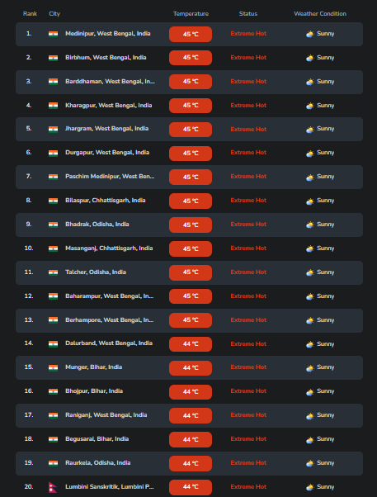Image resolution: width=377 pixels, height=497 pixels.
Task: Select the Begusarai, Bihar, India city name
Action: point(97,439)
